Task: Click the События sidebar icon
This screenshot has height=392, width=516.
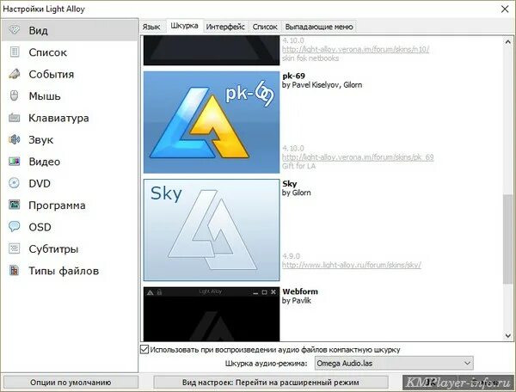Action: click(x=14, y=74)
